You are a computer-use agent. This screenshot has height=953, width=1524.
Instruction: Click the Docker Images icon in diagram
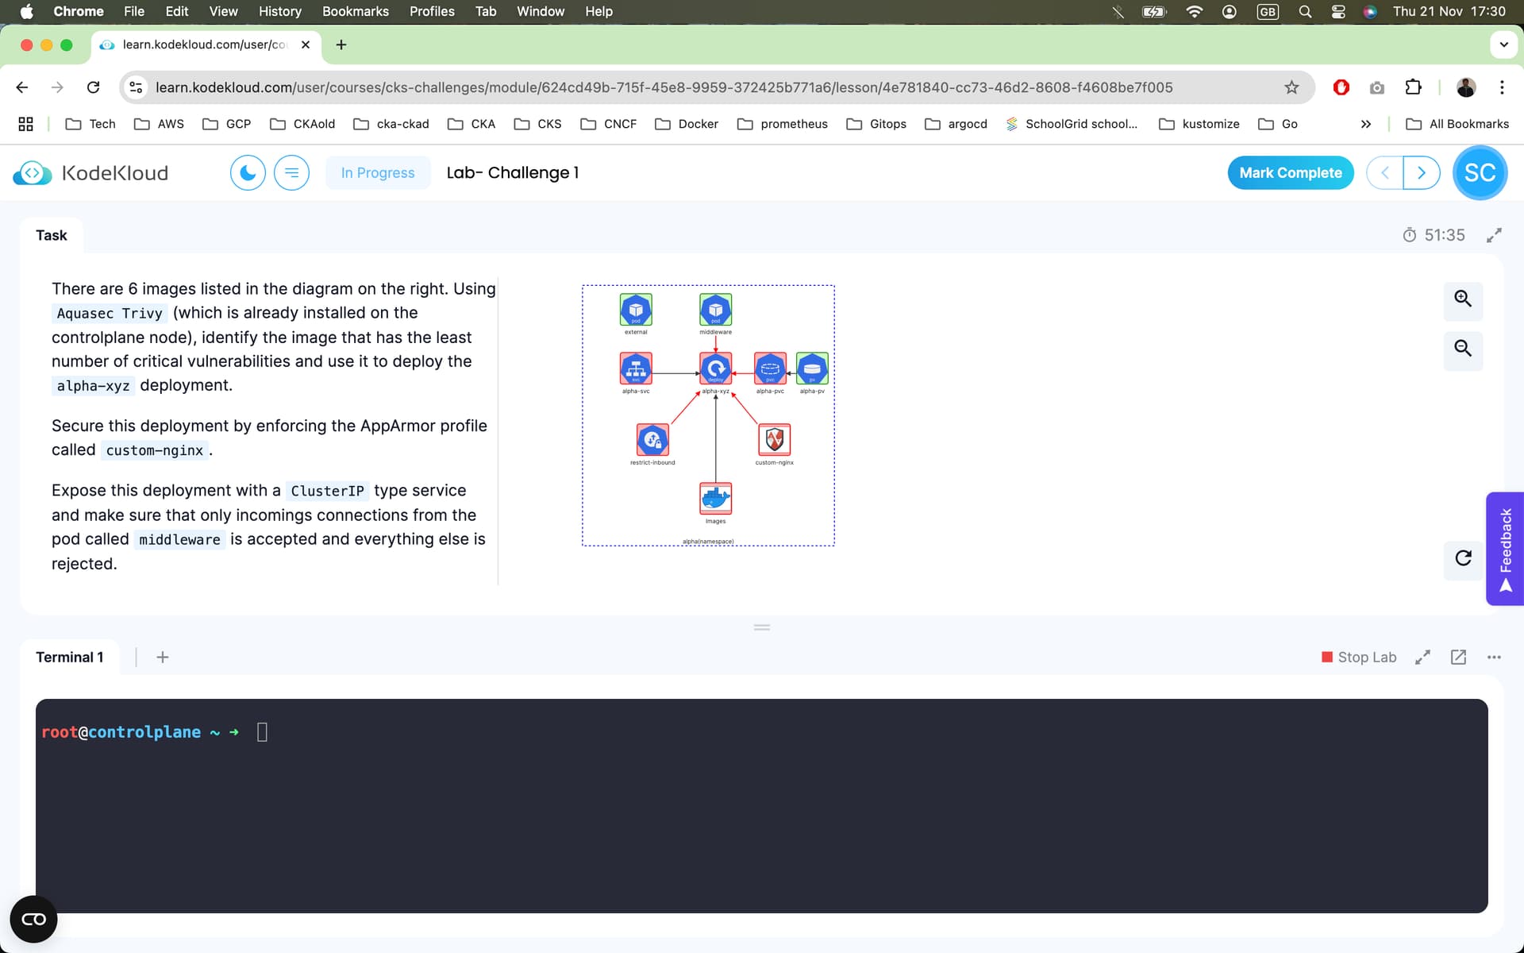[x=715, y=498]
